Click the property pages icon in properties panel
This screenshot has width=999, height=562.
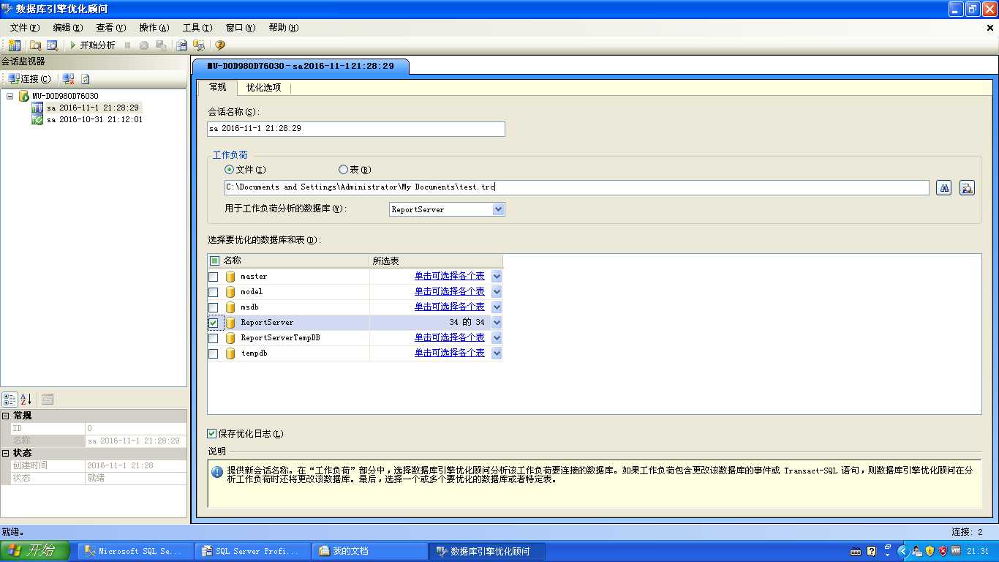[x=47, y=400]
